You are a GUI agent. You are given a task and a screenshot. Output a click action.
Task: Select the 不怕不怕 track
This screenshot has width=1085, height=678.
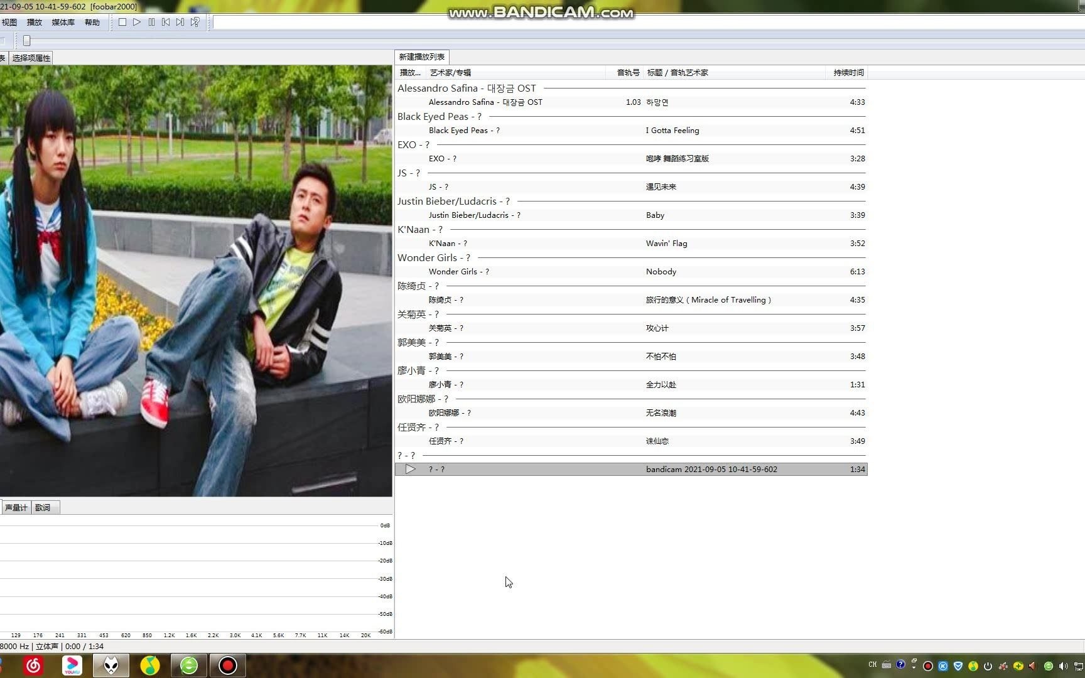[631, 357]
